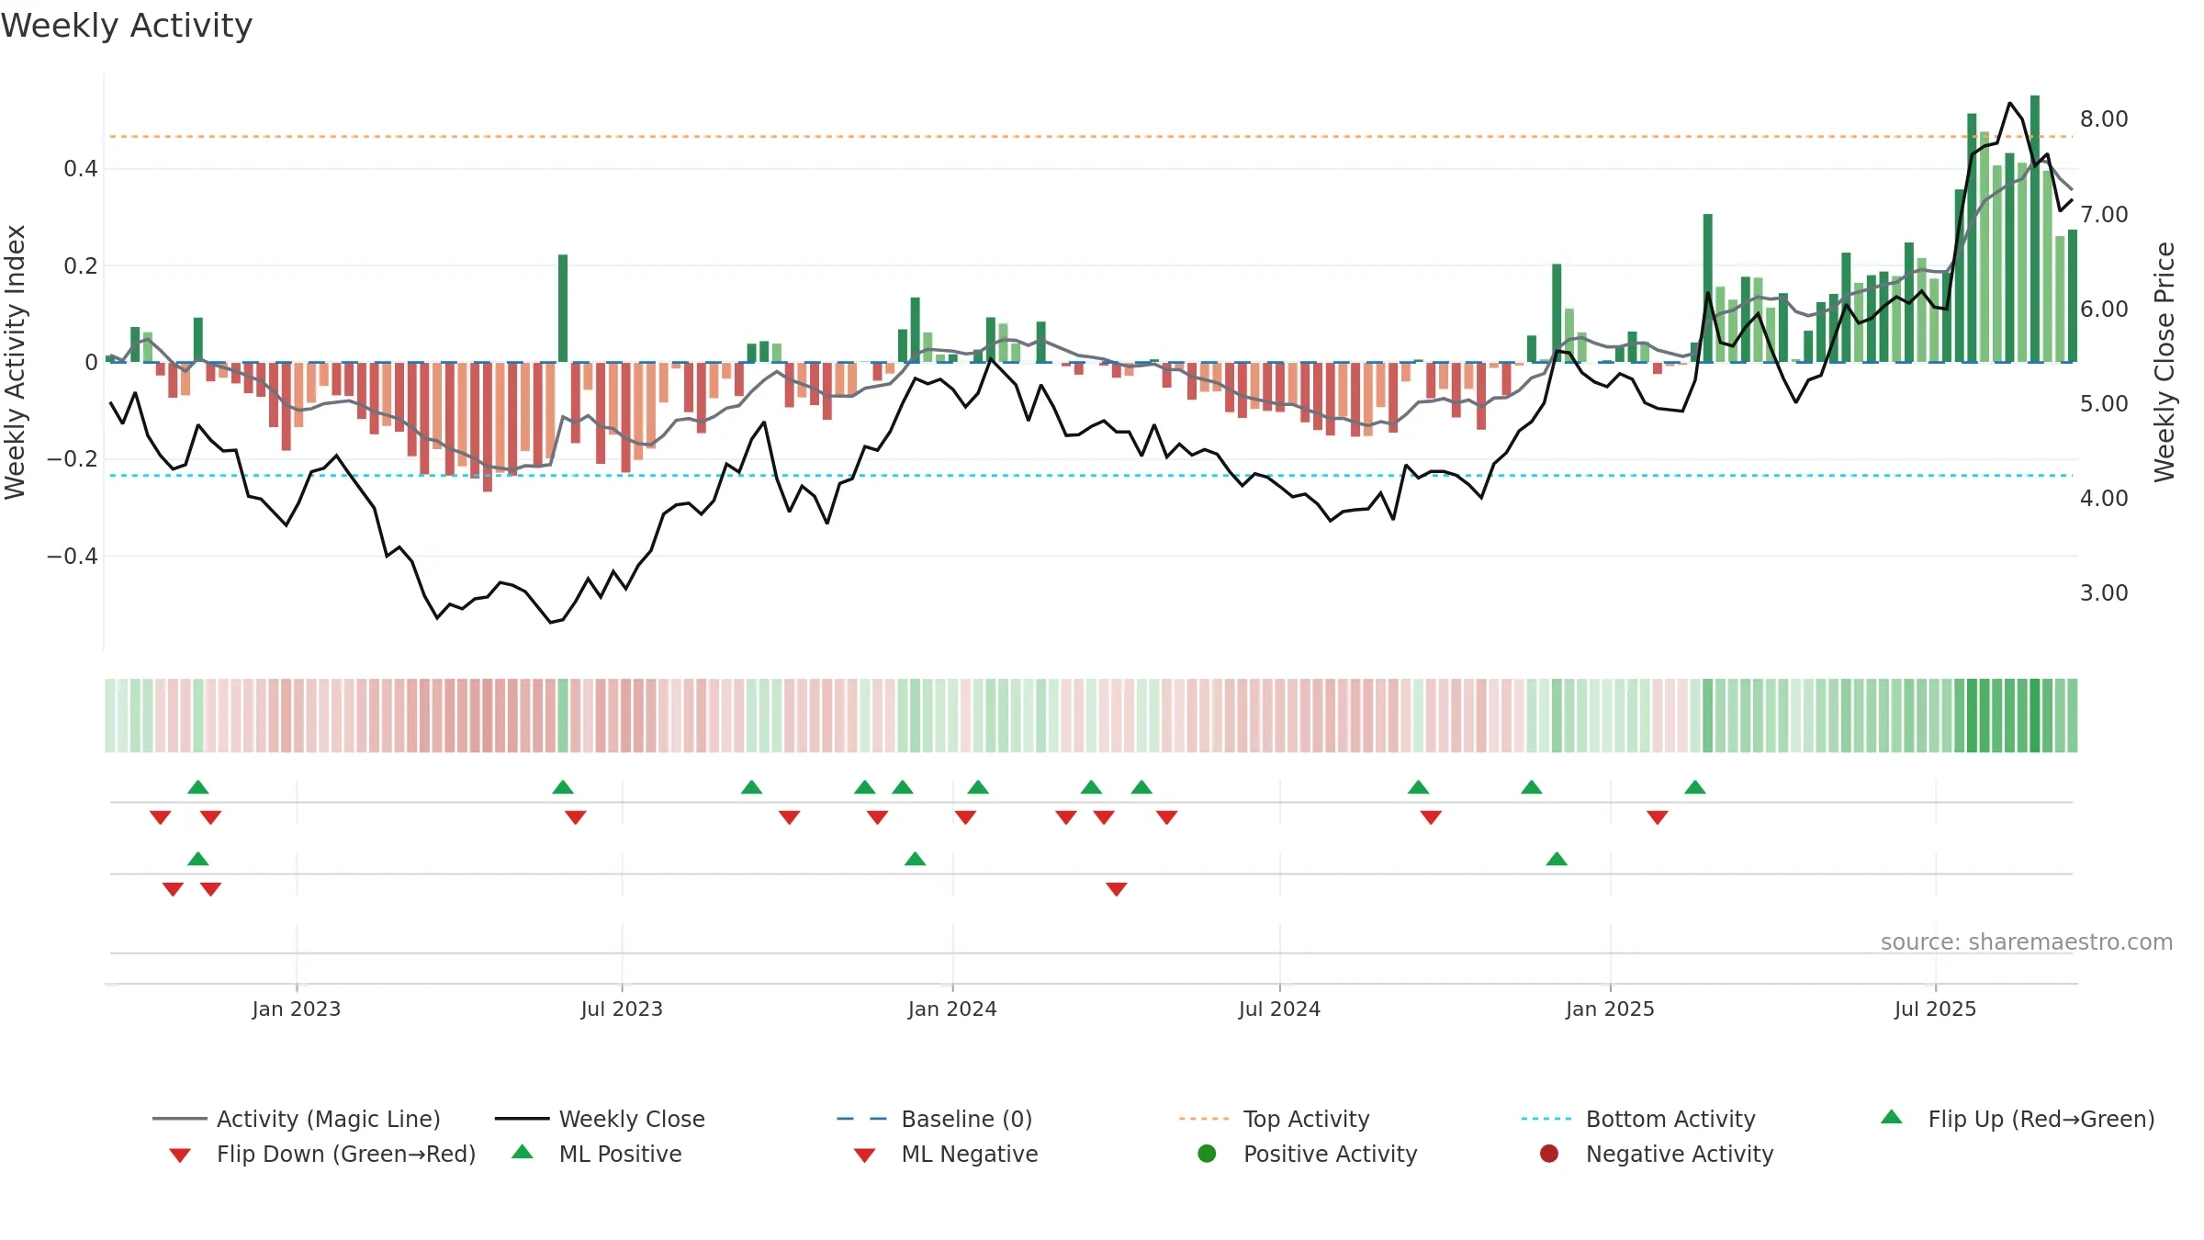Image resolution: width=2204 pixels, height=1240 pixels.
Task: Click the Weekly Activity Index axis title
Action: [x=15, y=362]
